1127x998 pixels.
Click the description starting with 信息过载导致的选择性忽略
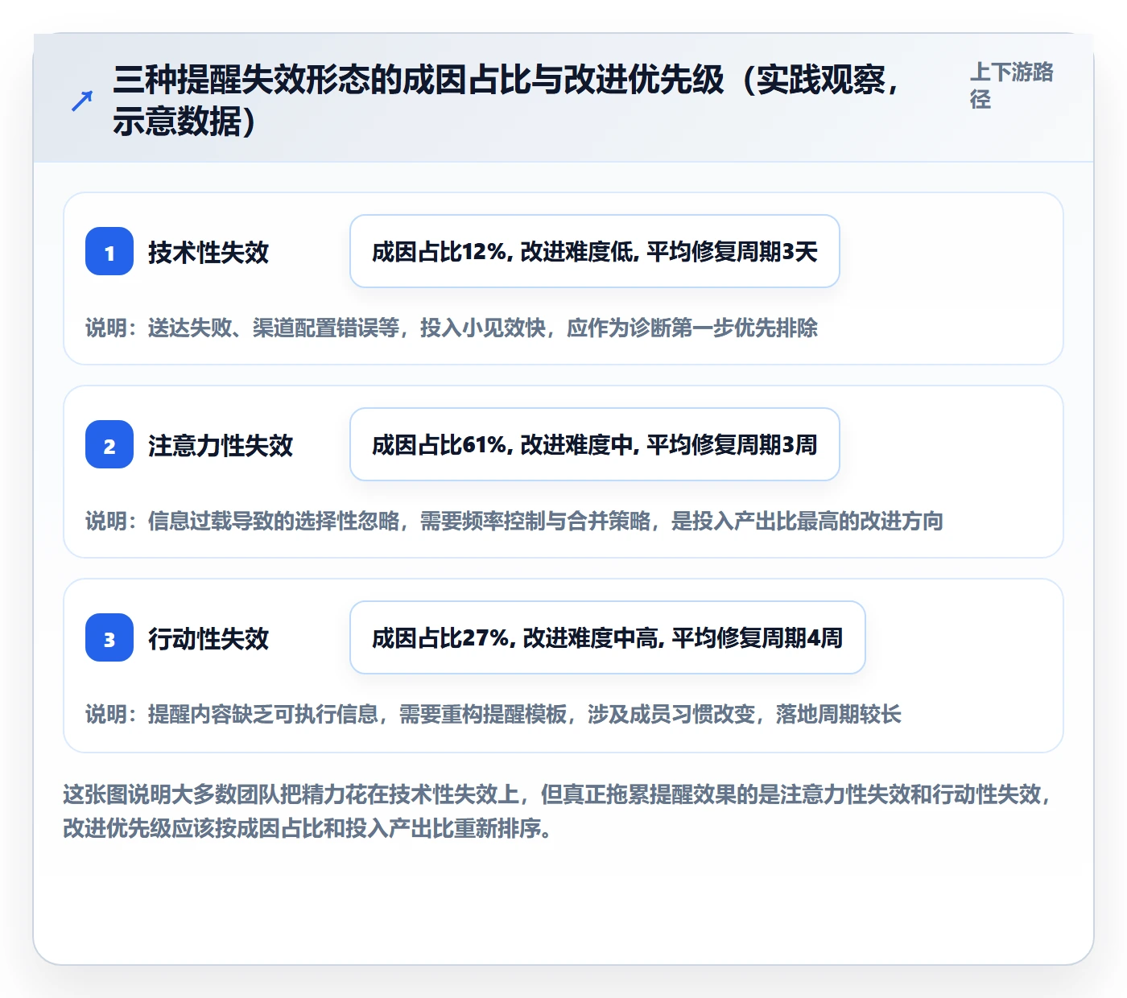pyautogui.click(x=514, y=521)
